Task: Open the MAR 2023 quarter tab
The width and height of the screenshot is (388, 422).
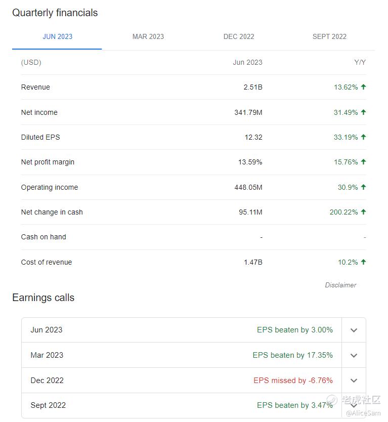Action: 148,36
